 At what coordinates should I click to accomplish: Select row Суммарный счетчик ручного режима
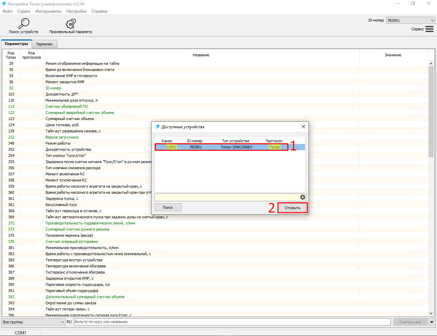[215, 229]
